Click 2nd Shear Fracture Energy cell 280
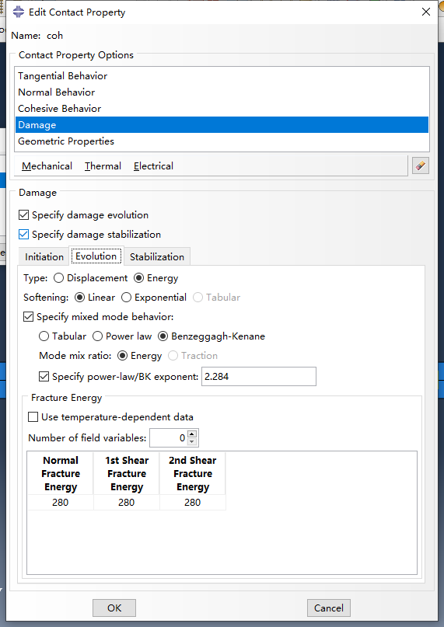 (x=193, y=502)
